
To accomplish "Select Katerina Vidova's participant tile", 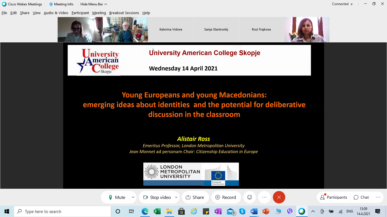I will pos(171,29).
